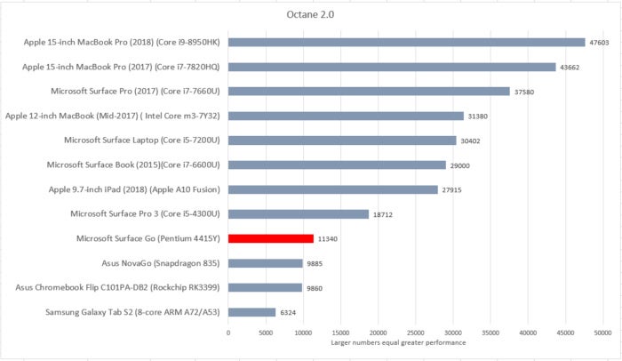
Task: Select the Apple 9.7-inch iPad (2018) label
Action: 134,189
